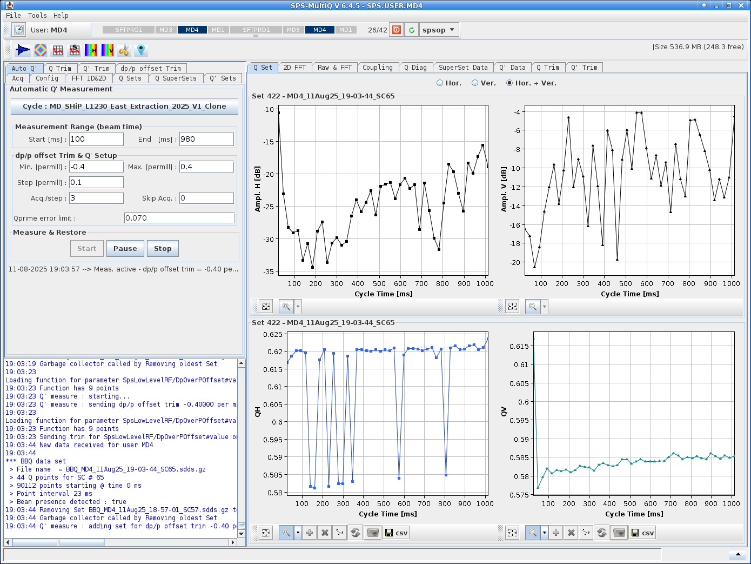The height and width of the screenshot is (564, 751).
Task: Open the Tools menu
Action: pyautogui.click(x=37, y=16)
